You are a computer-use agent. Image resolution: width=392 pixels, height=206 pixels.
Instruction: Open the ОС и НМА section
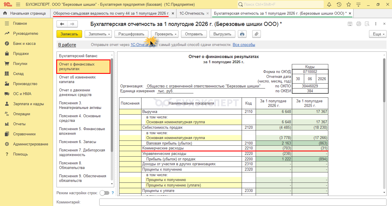[22, 94]
